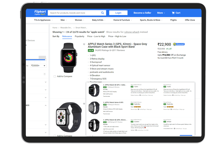
Task: Open Become a Seller
Action: [x=142, y=13]
